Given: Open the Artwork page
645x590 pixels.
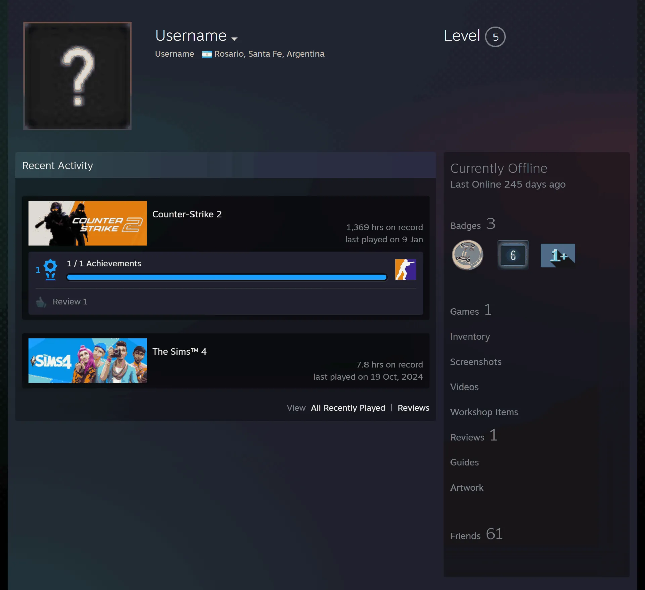Looking at the screenshot, I should (467, 488).
